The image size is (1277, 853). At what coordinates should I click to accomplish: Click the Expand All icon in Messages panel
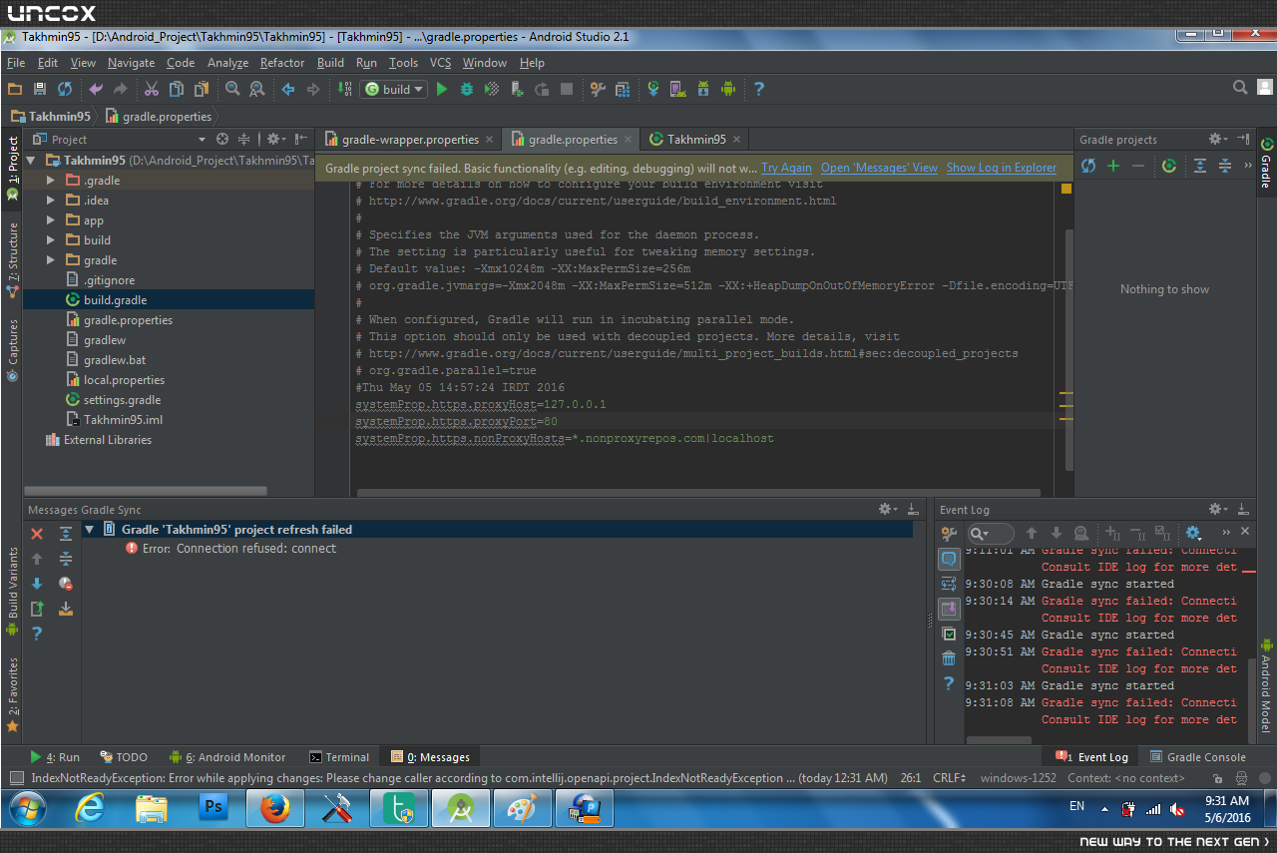pos(66,534)
